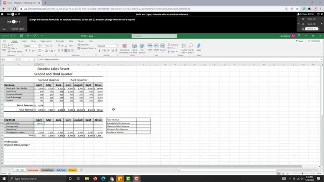The width and height of the screenshot is (324, 182).
Task: Click the vertical scrollbar of the sheet
Action: click(322, 91)
